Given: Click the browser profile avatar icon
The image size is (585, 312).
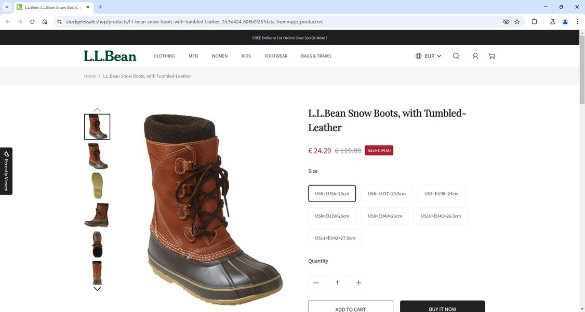Looking at the screenshot, I should tap(565, 22).
